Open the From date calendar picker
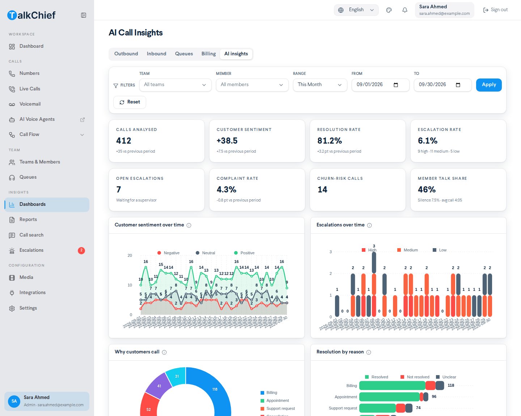The height and width of the screenshot is (416, 521). tap(396, 85)
